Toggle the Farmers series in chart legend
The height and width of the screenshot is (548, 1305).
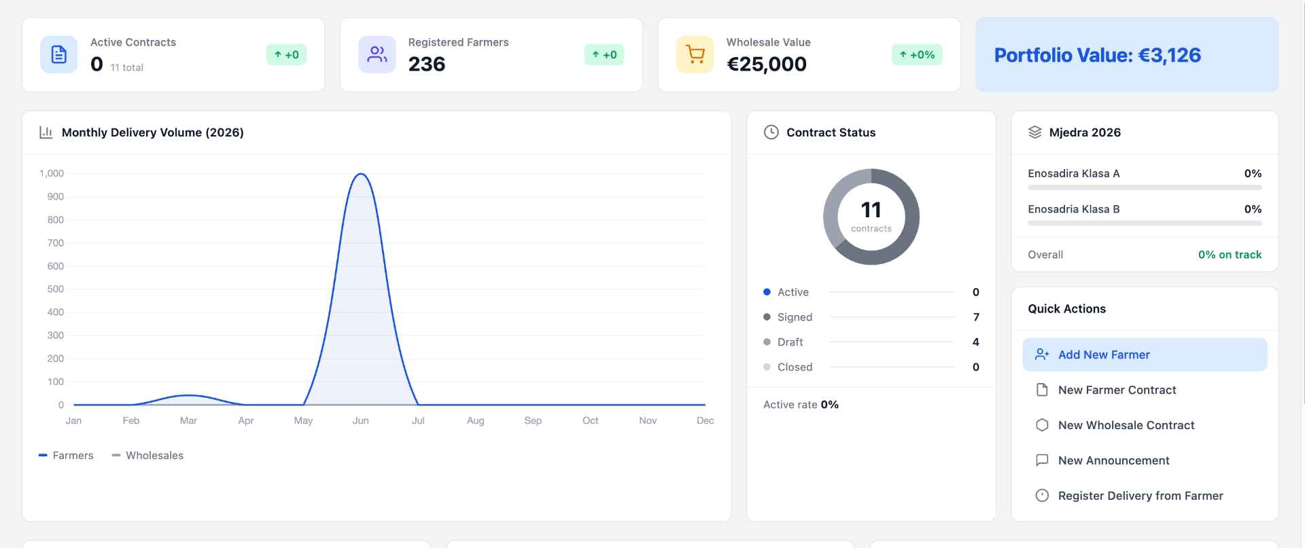pos(66,456)
